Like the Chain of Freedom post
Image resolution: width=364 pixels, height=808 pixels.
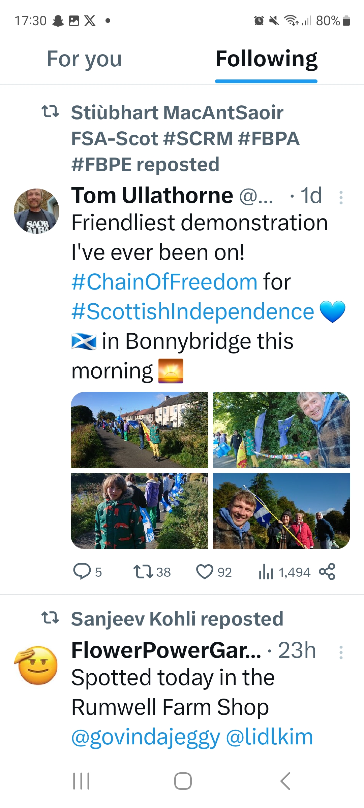(x=205, y=572)
